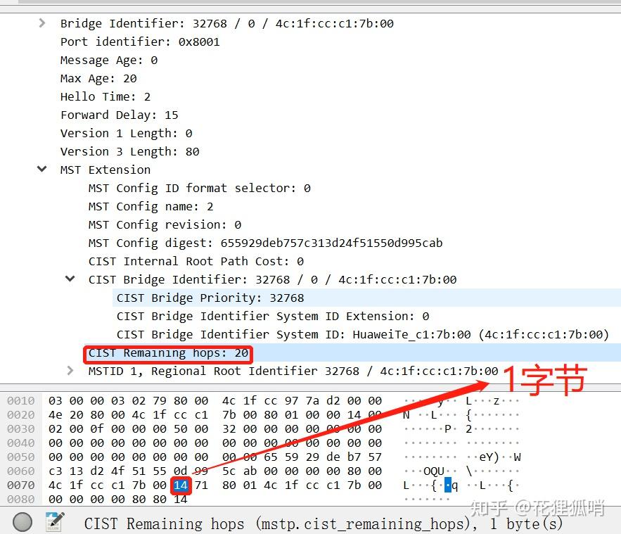
Task: Select CIST Remaining hops: 20 row
Action: (x=168, y=352)
